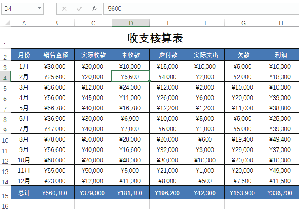Image resolution: width=299 pixels, height=209 pixels.
Task: Click total cell ¥560,880
Action: click(x=56, y=193)
